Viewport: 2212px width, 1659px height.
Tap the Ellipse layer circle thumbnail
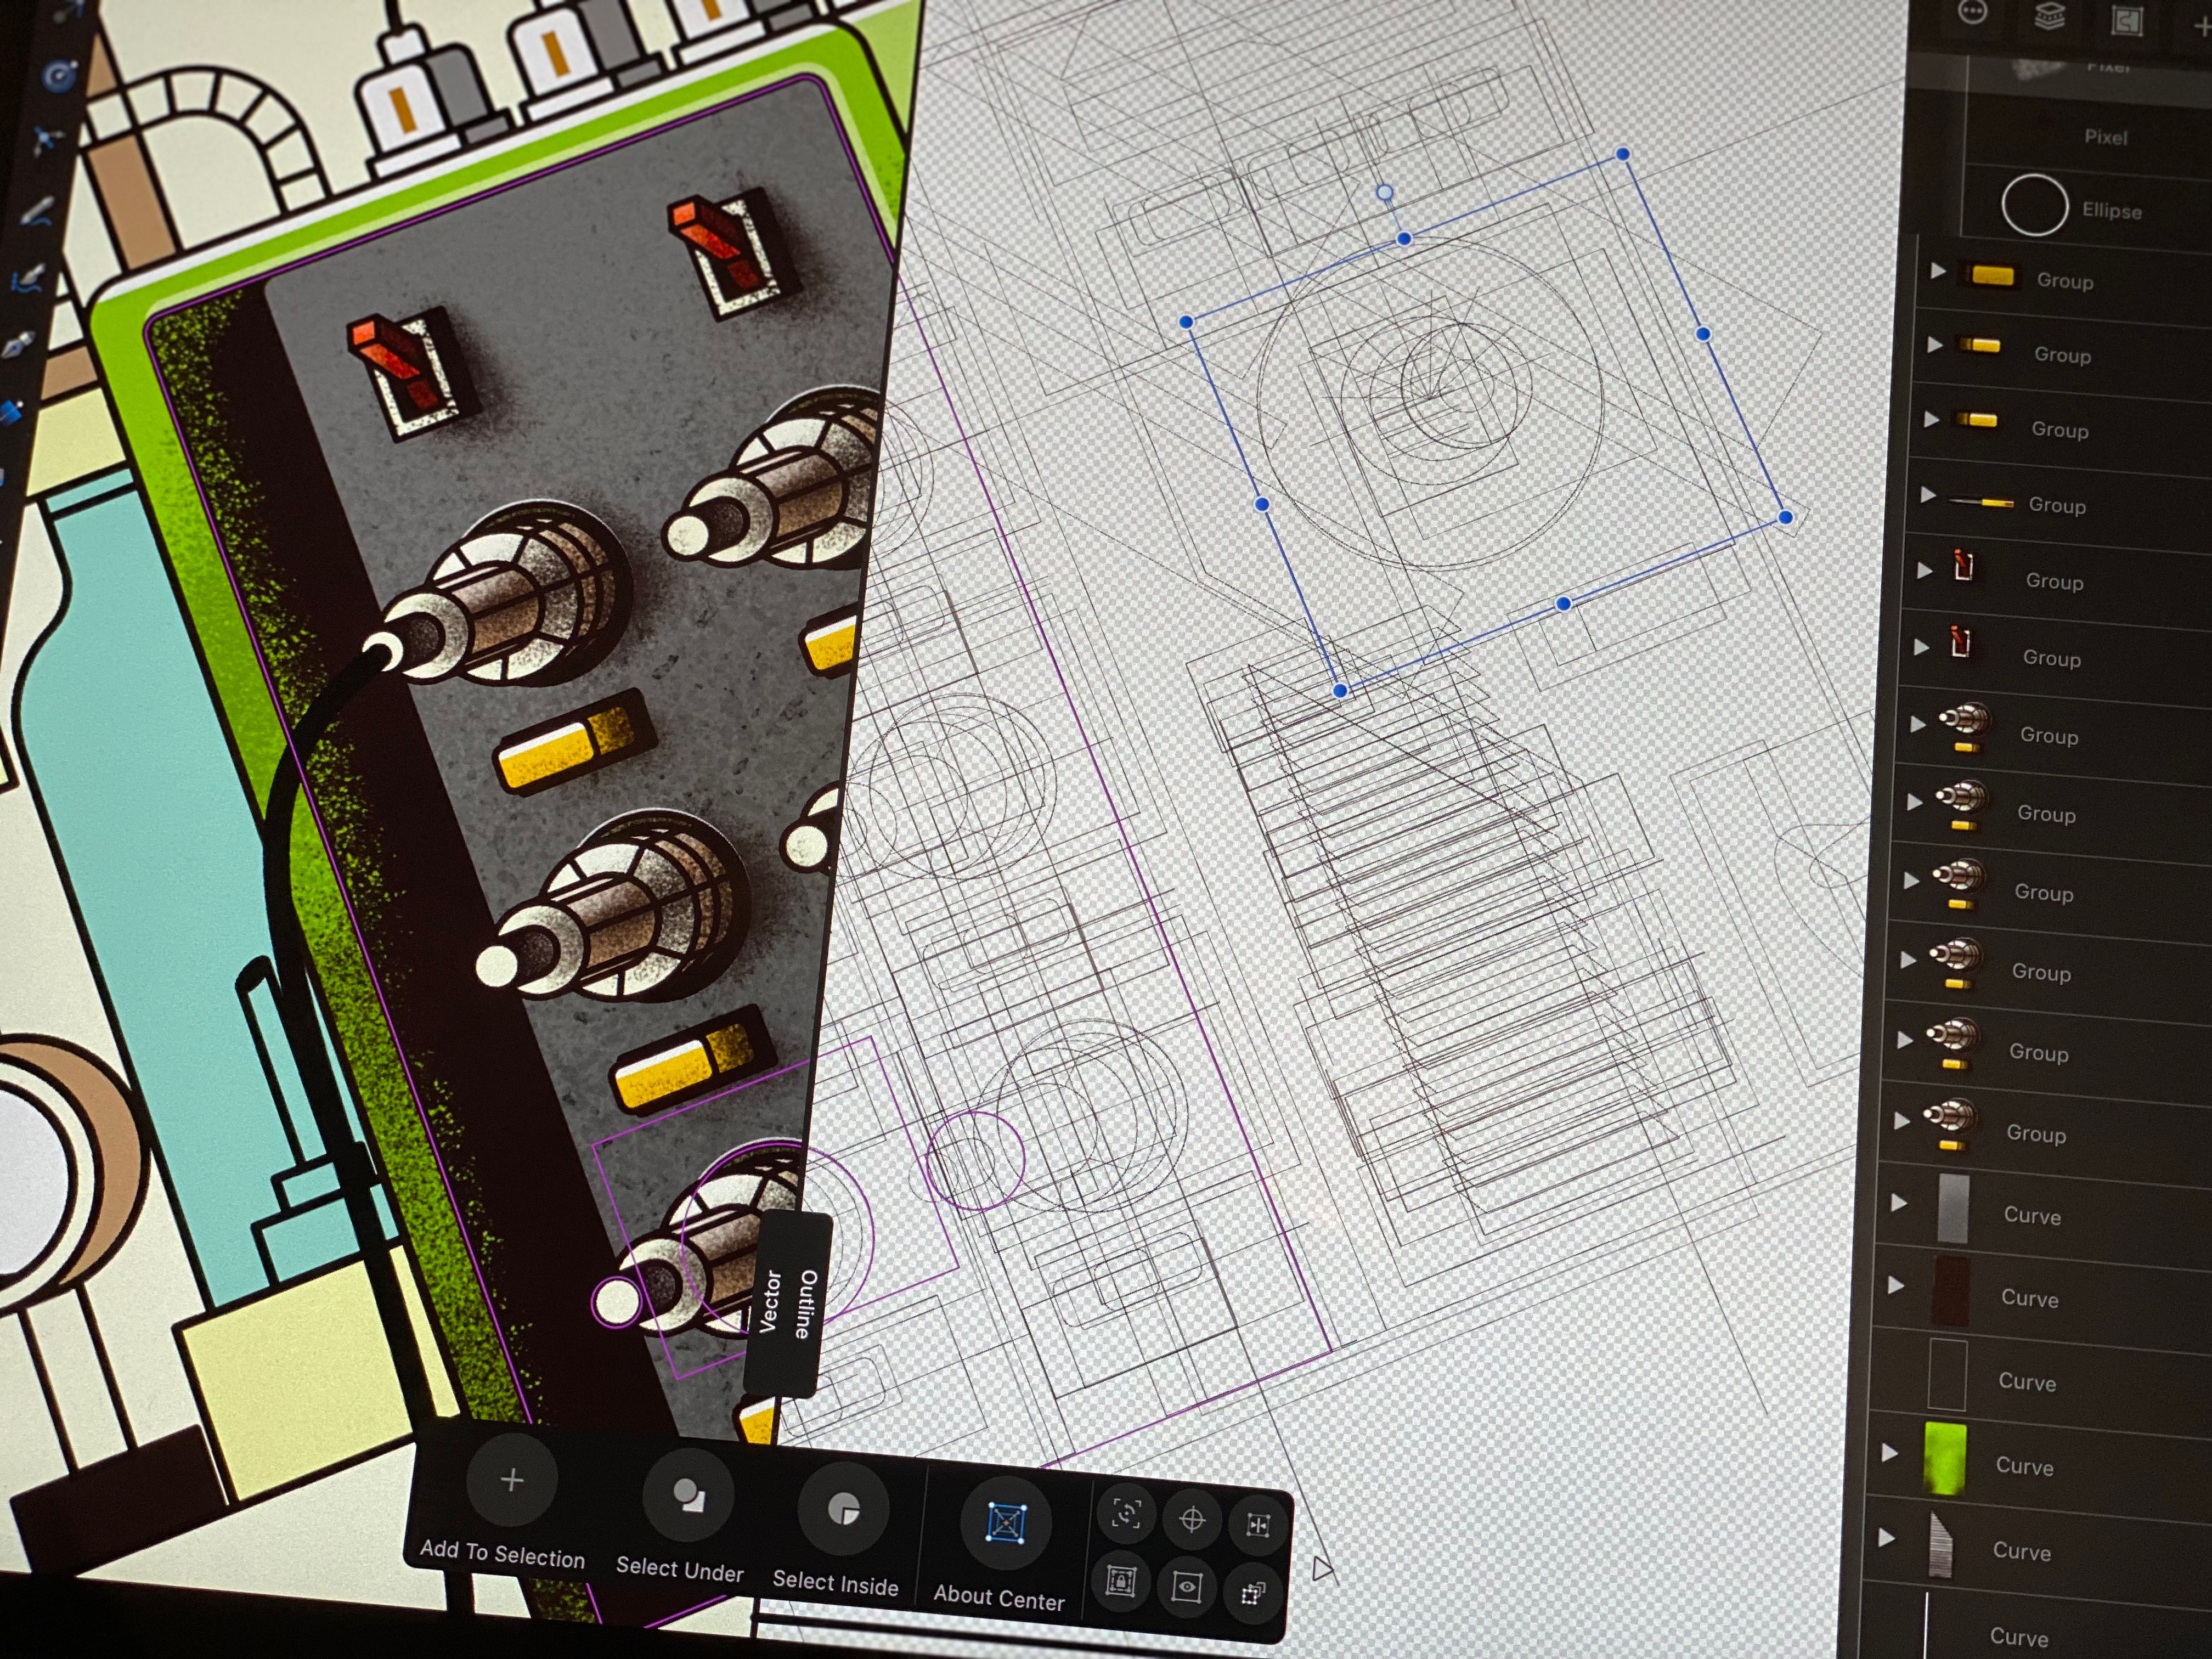(x=2034, y=205)
